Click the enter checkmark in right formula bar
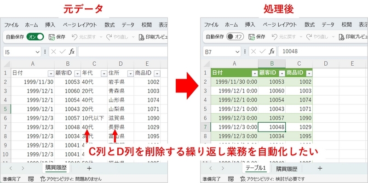The image size is (368, 183). pyautogui.click(x=262, y=51)
